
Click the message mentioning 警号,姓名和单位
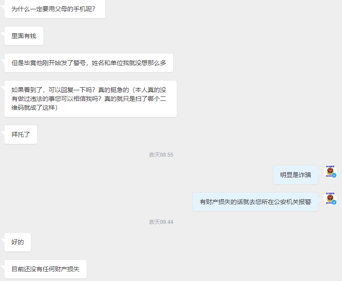(89, 63)
